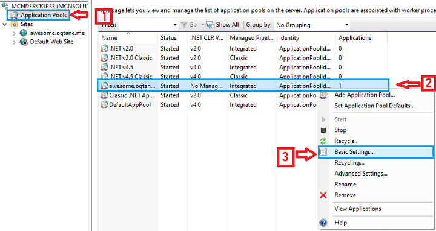
Task: Click the blue Help question icon
Action: (x=323, y=223)
